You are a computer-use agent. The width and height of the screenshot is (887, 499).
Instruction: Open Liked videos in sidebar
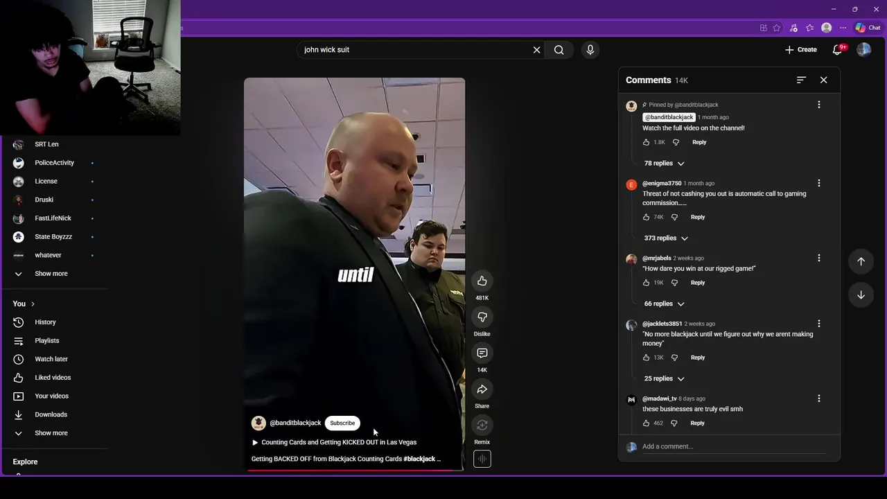pyautogui.click(x=54, y=378)
